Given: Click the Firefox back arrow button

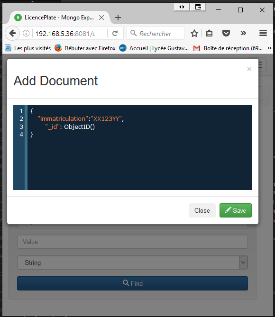Looking at the screenshot, I should (x=12, y=33).
